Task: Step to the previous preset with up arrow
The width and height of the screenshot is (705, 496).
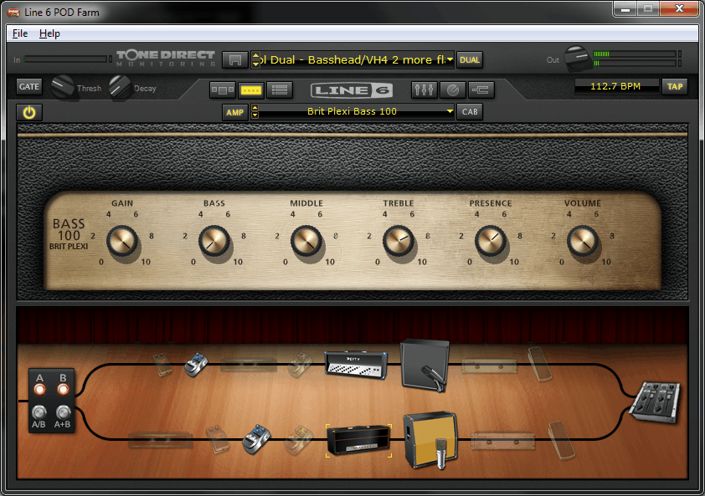Action: coord(255,56)
